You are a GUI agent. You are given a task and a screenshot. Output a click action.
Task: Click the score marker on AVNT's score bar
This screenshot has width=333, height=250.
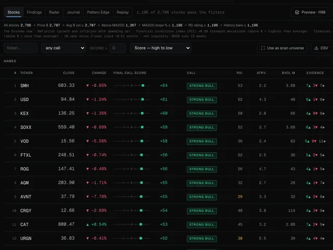[141, 197]
